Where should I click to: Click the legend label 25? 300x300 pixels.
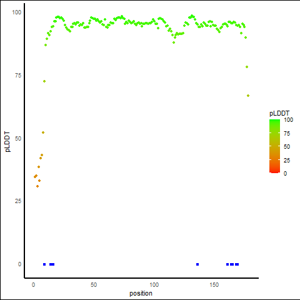(287, 161)
